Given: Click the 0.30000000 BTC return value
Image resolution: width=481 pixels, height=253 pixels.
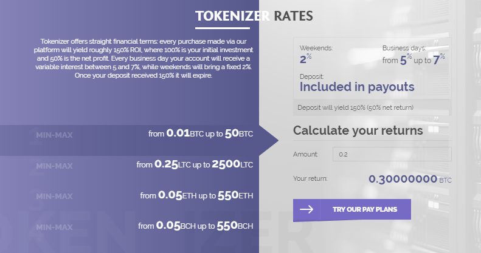Looking at the screenshot, I should click(409, 180).
